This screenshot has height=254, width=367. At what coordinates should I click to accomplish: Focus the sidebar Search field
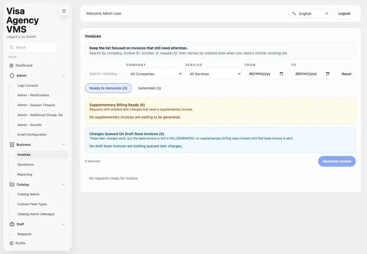tap(32, 47)
